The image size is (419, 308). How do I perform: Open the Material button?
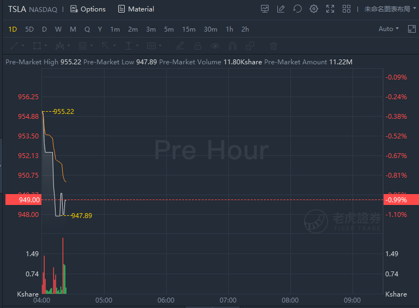point(136,9)
